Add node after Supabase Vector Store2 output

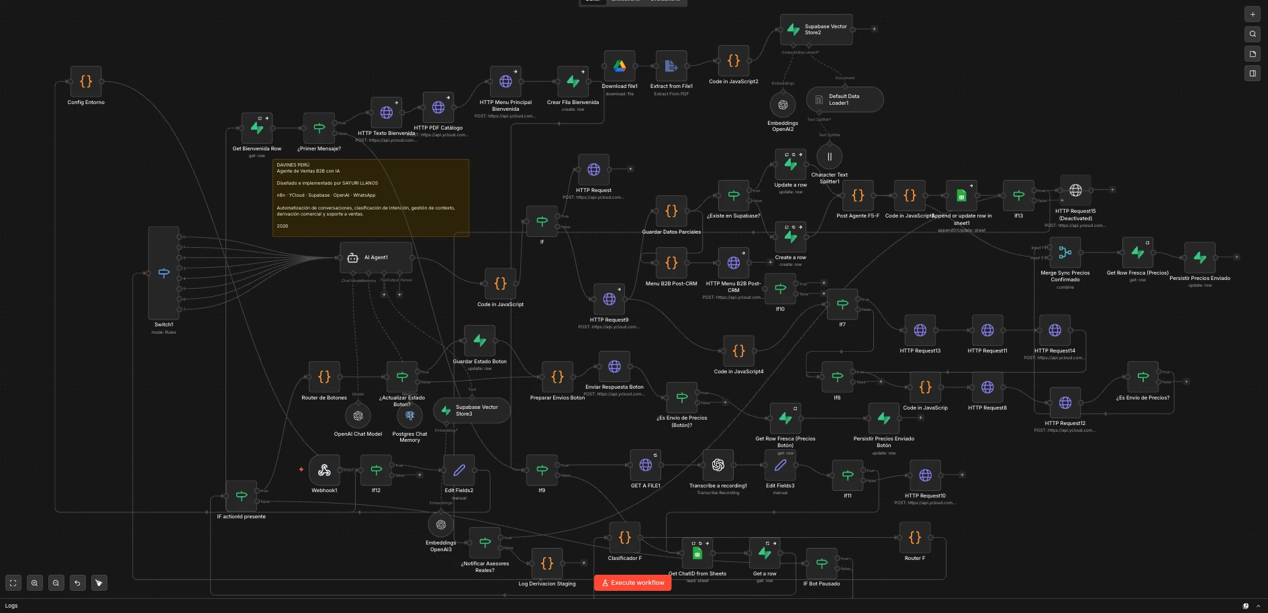click(874, 29)
